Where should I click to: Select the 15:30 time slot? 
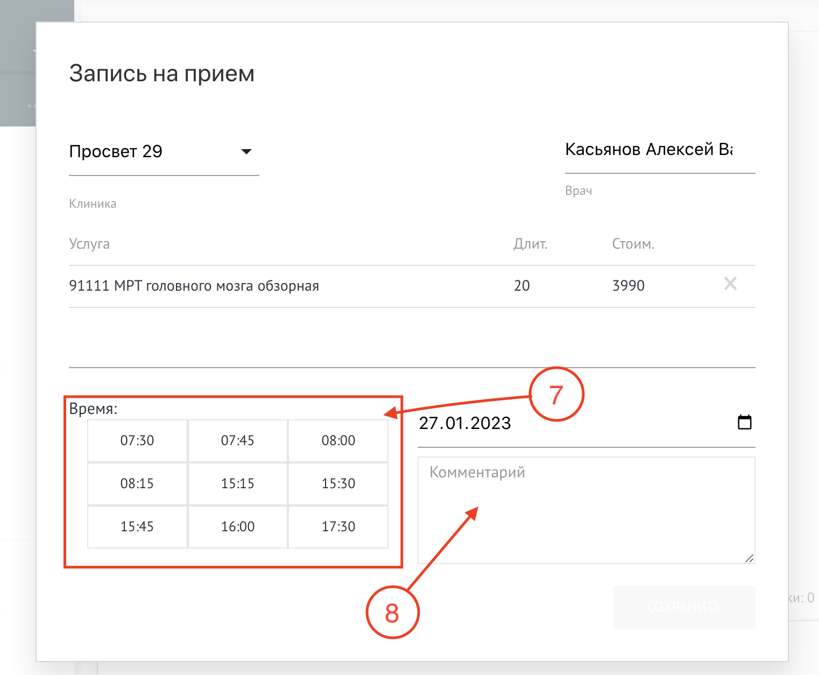coord(338,484)
